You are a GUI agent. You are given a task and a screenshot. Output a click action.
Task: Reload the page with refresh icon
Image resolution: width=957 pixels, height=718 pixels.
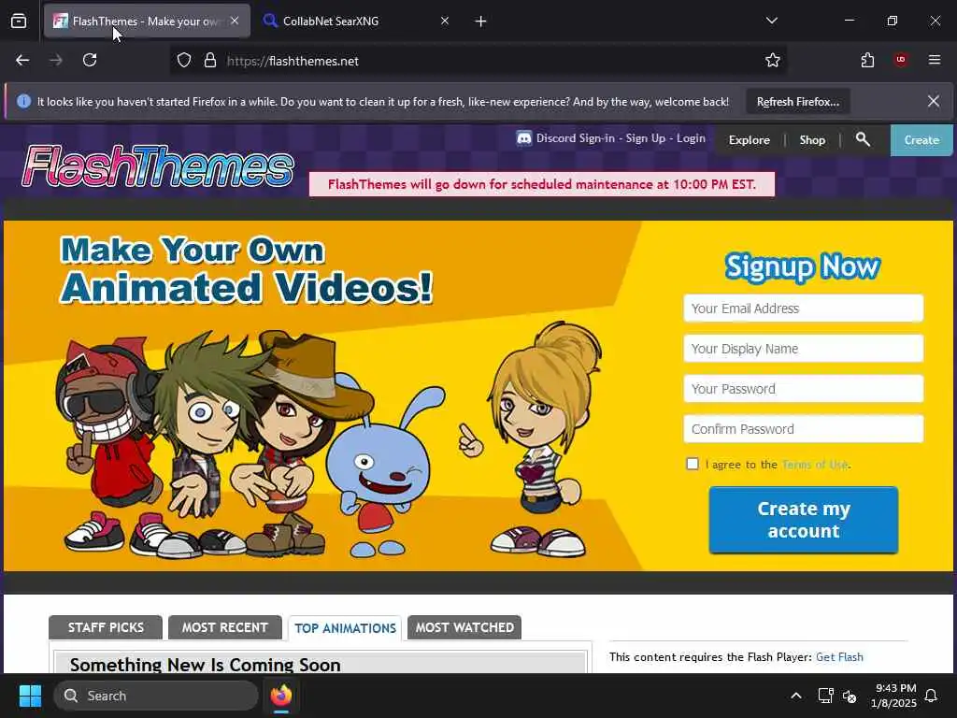coord(90,61)
